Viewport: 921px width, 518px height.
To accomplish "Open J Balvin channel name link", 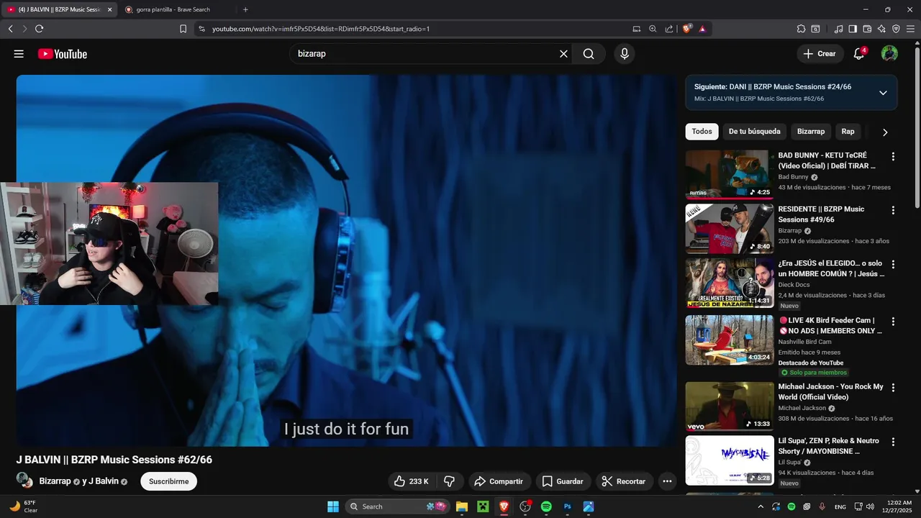I will pos(103,481).
